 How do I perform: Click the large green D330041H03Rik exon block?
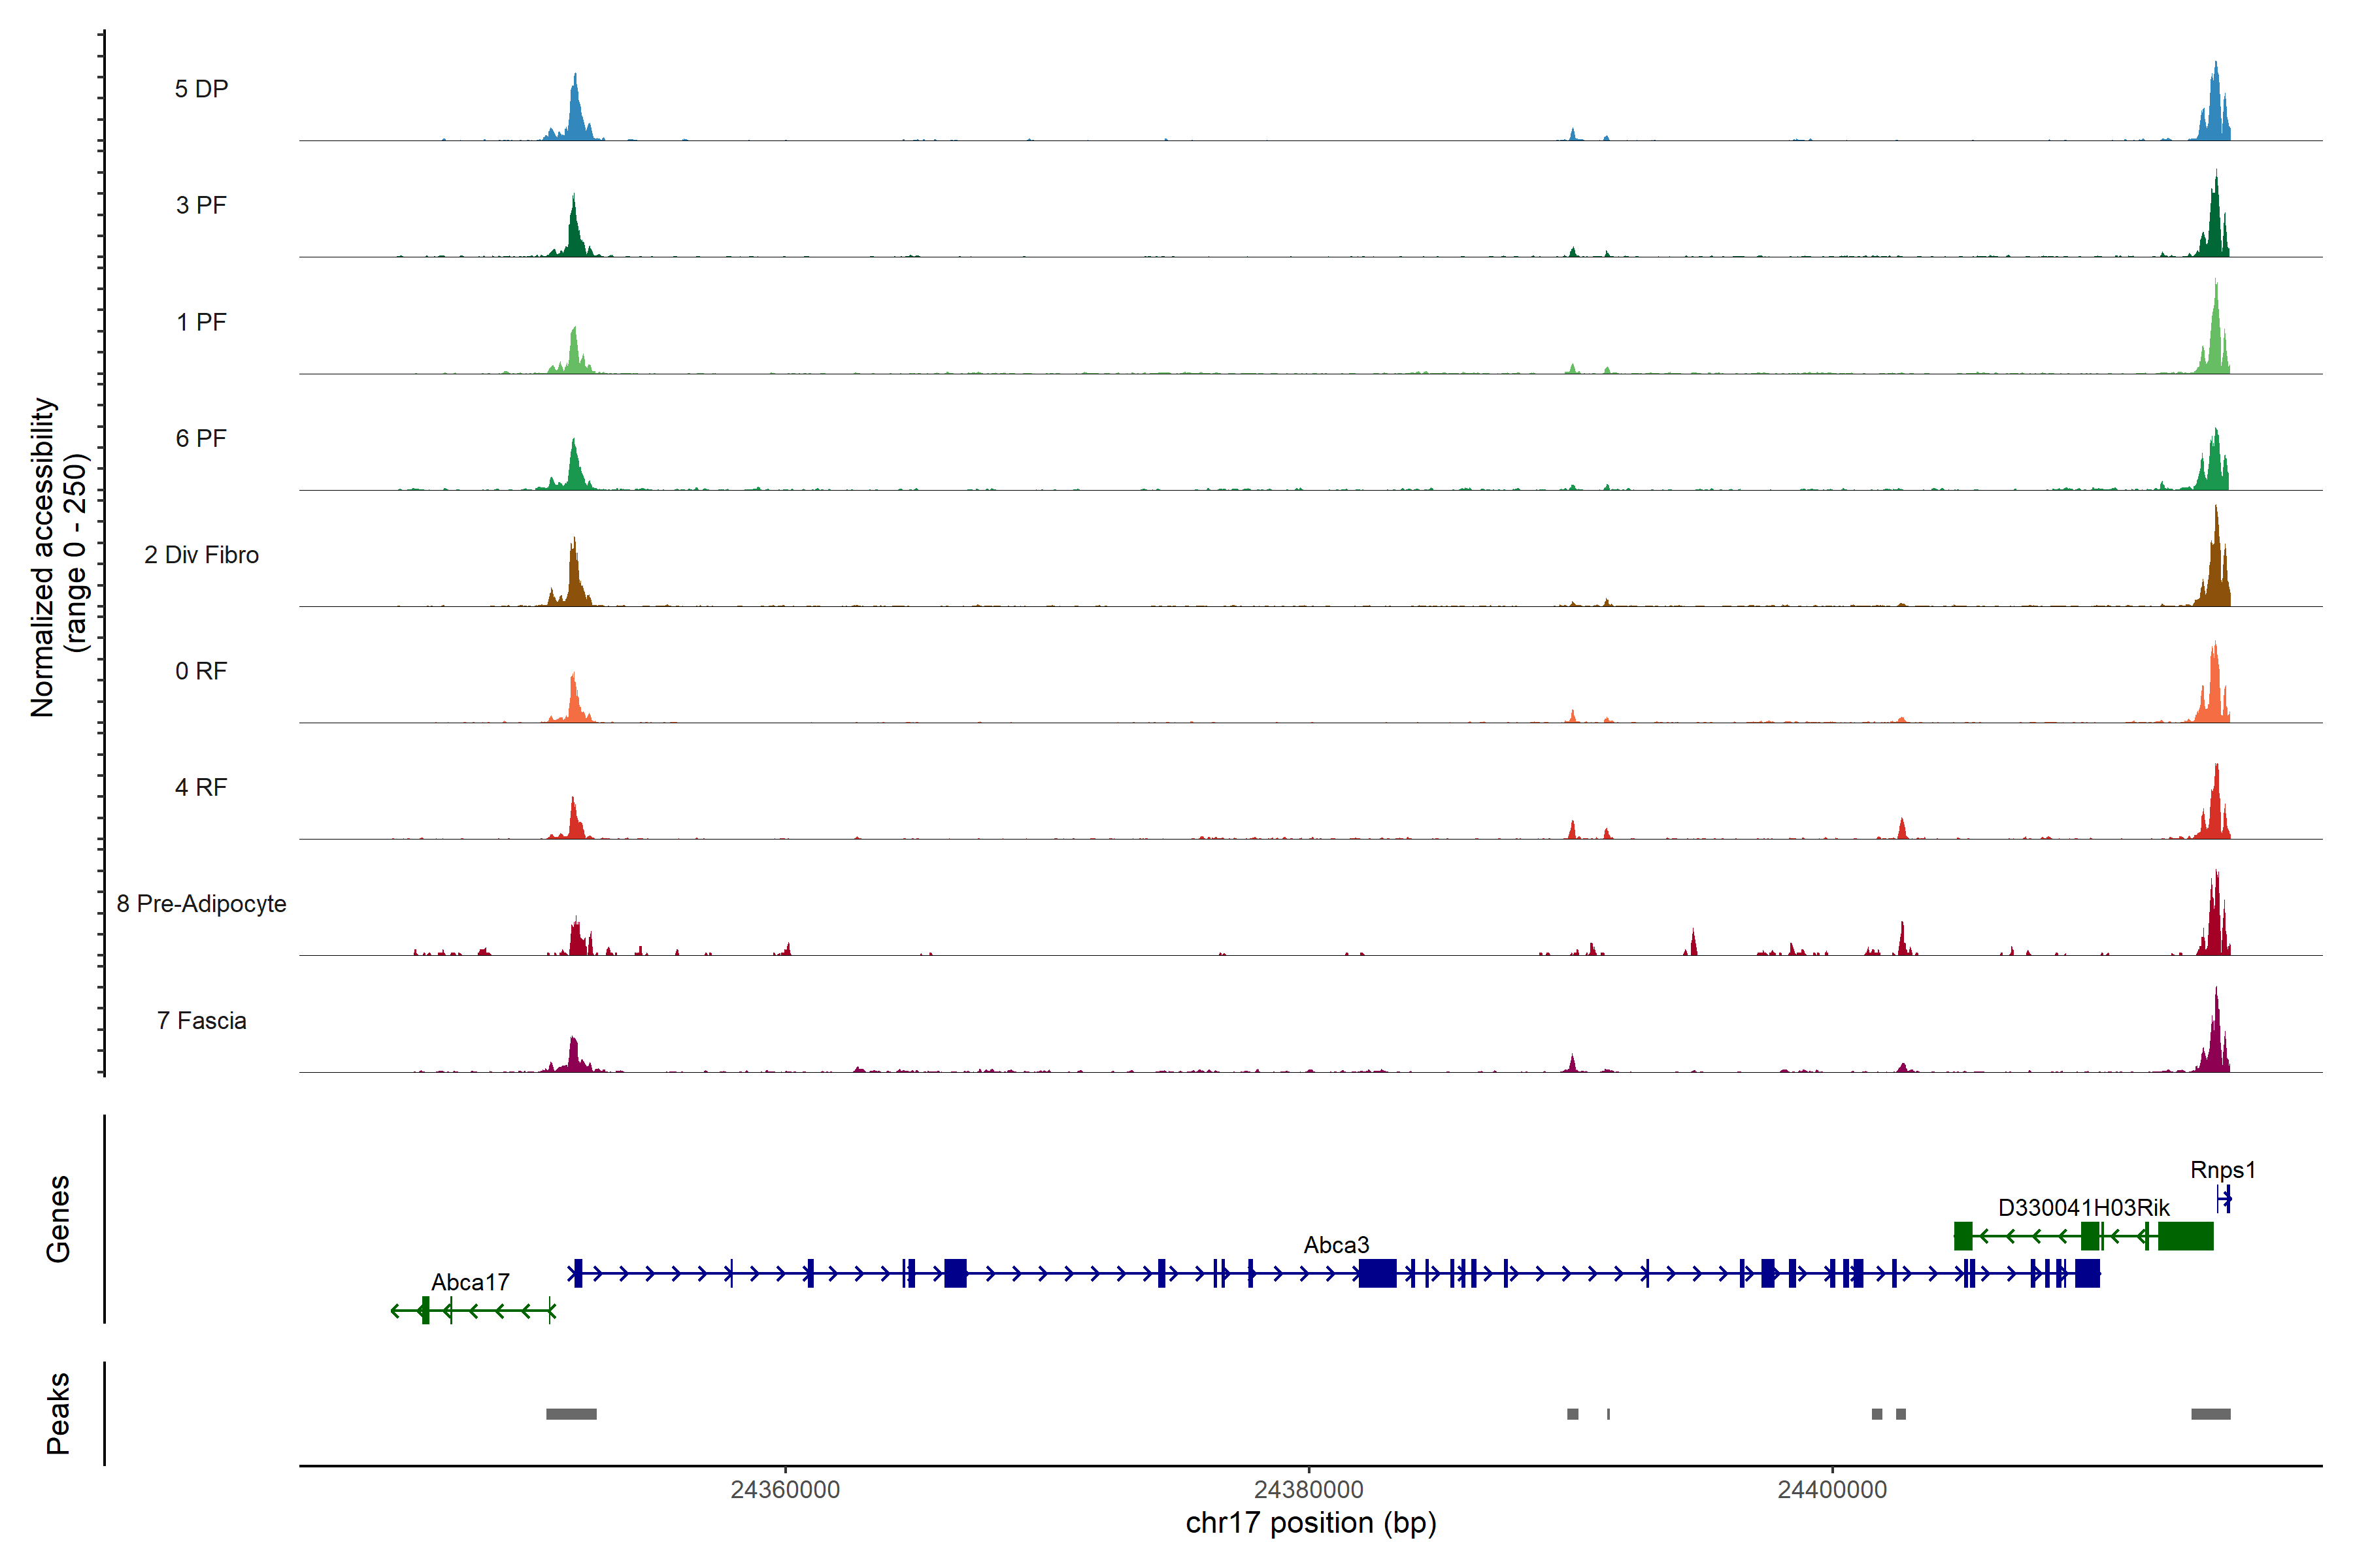[x=2185, y=1236]
